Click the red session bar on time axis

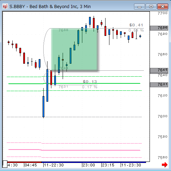(24, 162)
